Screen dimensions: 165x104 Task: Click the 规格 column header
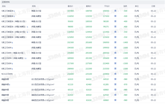[x=34, y=6]
